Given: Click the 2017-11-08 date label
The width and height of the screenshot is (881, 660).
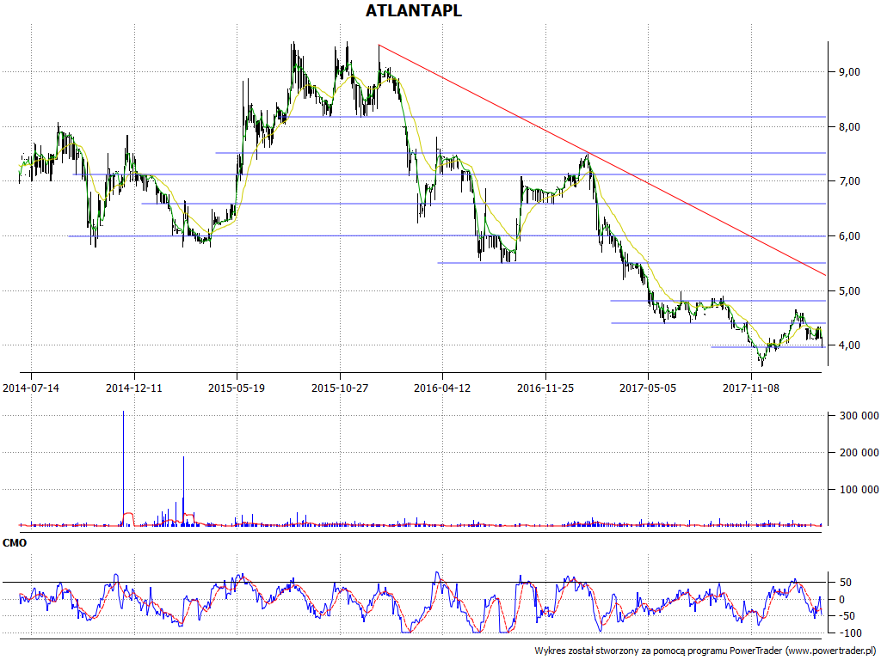Looking at the screenshot, I should coord(750,388).
